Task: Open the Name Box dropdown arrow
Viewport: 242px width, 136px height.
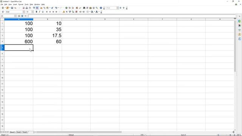Action: click(x=15, y=16)
